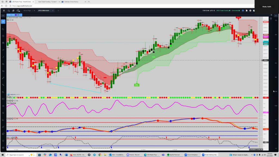Toggle fullscreen chart icon above price axis
The image size is (279, 157).
(271, 15)
